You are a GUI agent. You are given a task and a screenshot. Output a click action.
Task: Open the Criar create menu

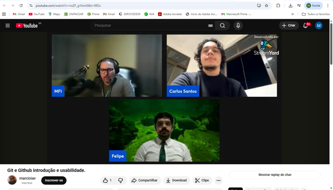[x=288, y=25]
